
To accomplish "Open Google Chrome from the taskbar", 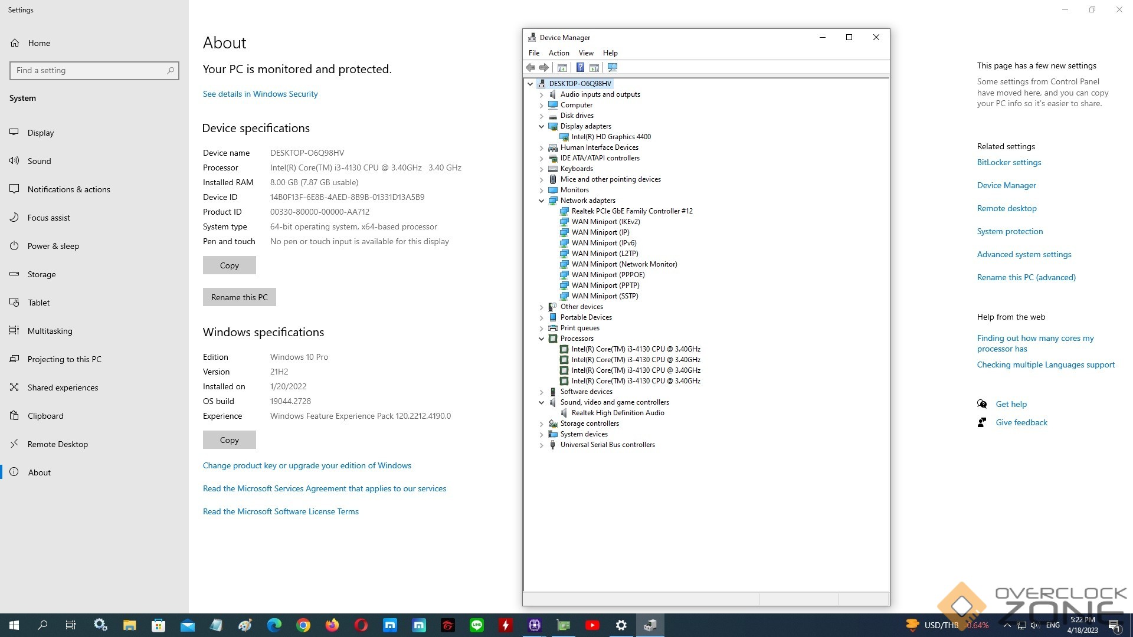I will (303, 625).
